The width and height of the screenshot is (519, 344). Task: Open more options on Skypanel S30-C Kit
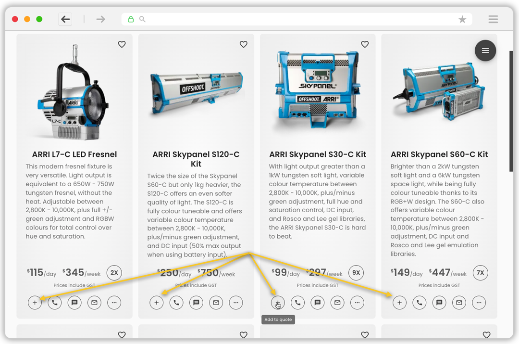point(357,303)
